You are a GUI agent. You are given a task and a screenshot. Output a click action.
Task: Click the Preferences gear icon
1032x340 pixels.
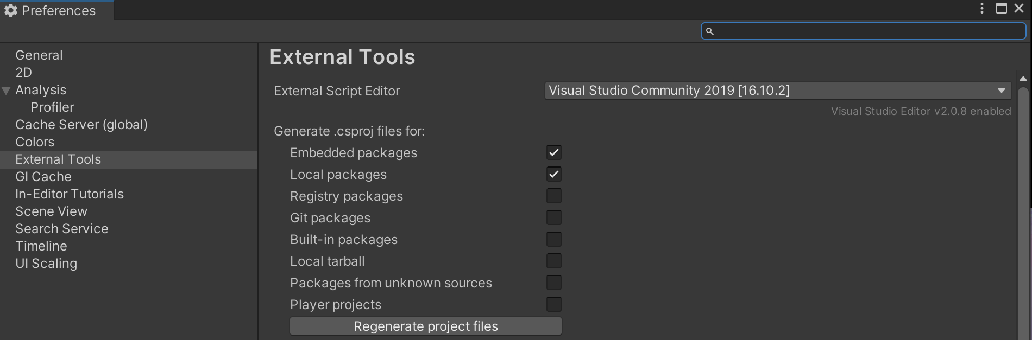pyautogui.click(x=11, y=10)
